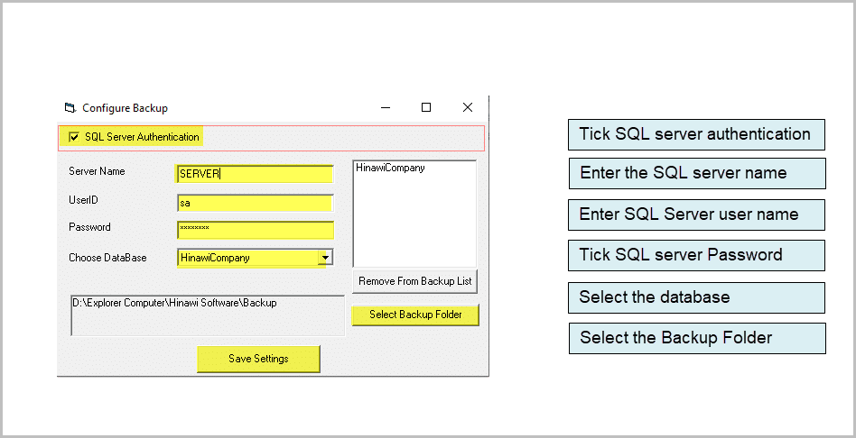856x438 pixels.
Task: Minimize the Configure Backup window
Action: [x=386, y=107]
